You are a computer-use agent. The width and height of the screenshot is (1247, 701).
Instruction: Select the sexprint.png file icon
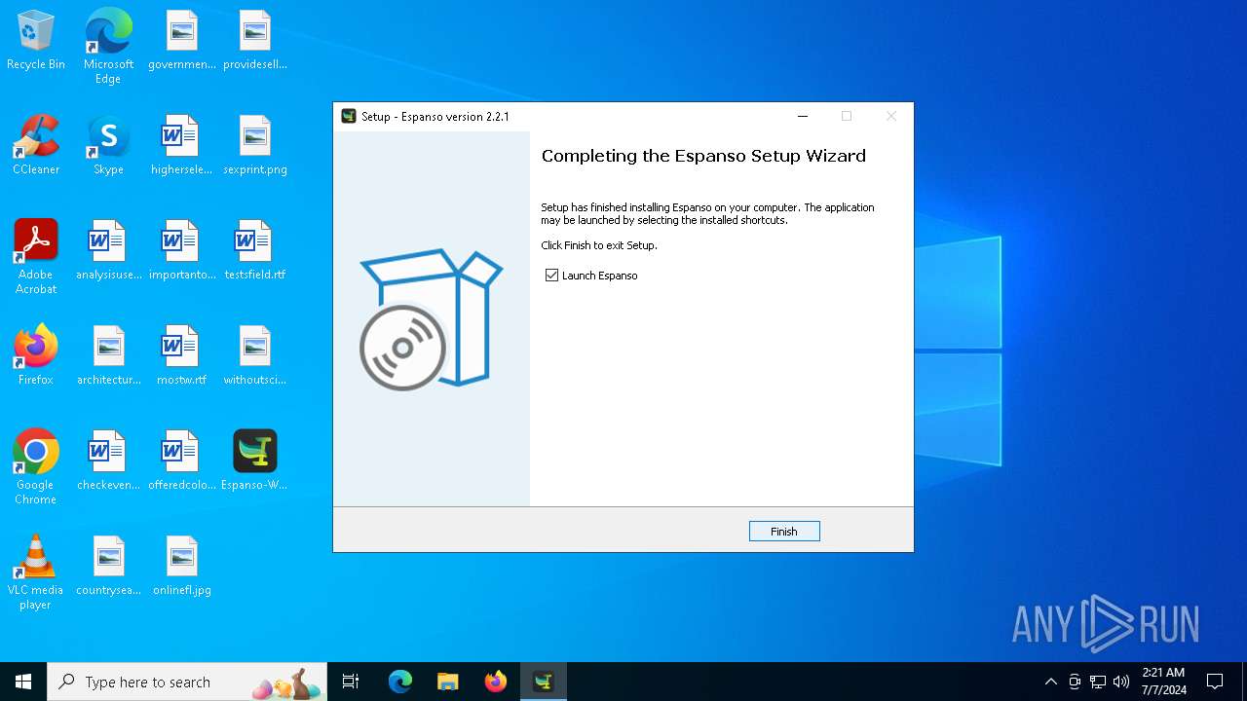(255, 146)
